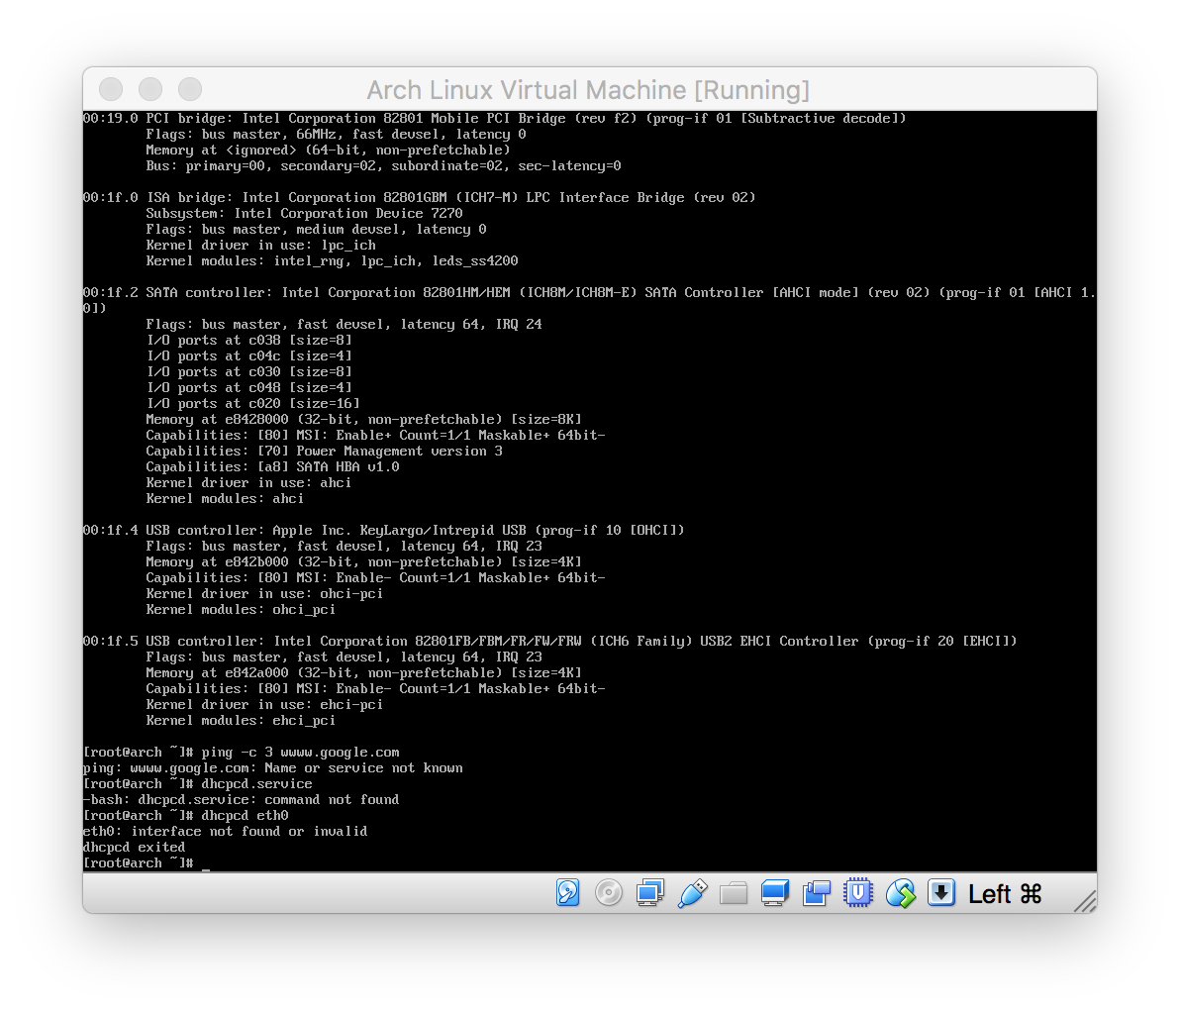Click 'Kernel driver in use: lpc_ich'
The image size is (1180, 1012).
261,246
